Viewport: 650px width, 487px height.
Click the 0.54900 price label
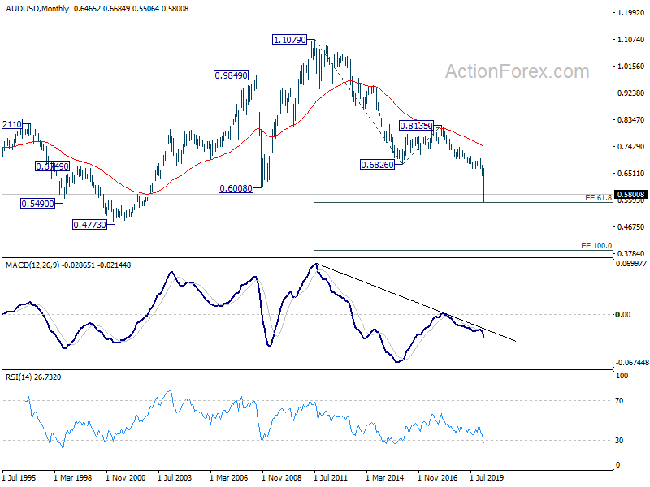pyautogui.click(x=37, y=204)
